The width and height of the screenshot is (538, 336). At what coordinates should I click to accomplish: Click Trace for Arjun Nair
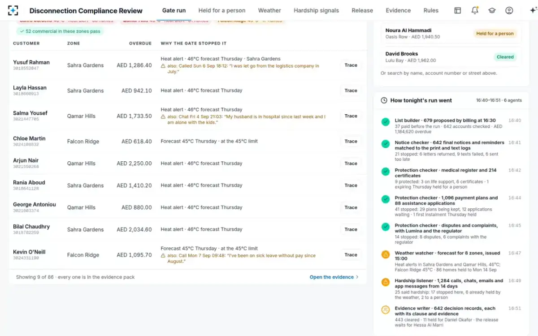click(x=351, y=164)
